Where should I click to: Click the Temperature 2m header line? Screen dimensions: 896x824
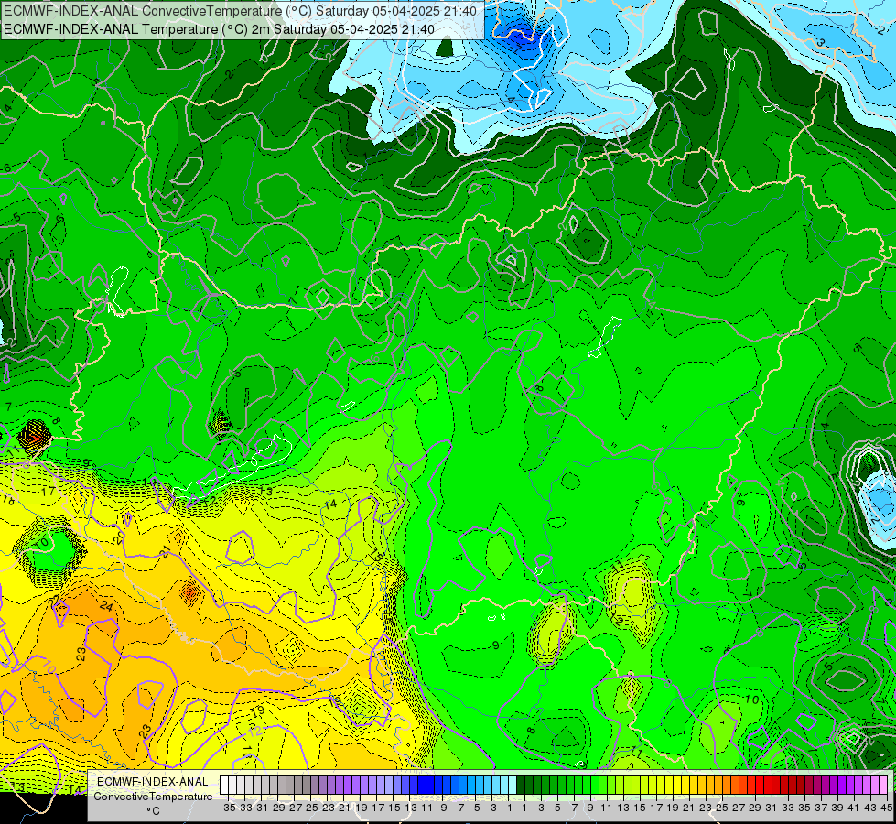pos(219,29)
